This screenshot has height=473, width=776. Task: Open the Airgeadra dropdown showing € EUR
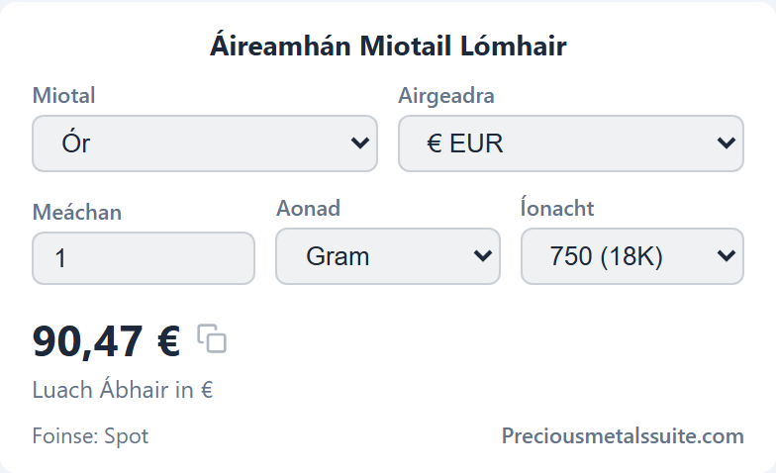570,143
